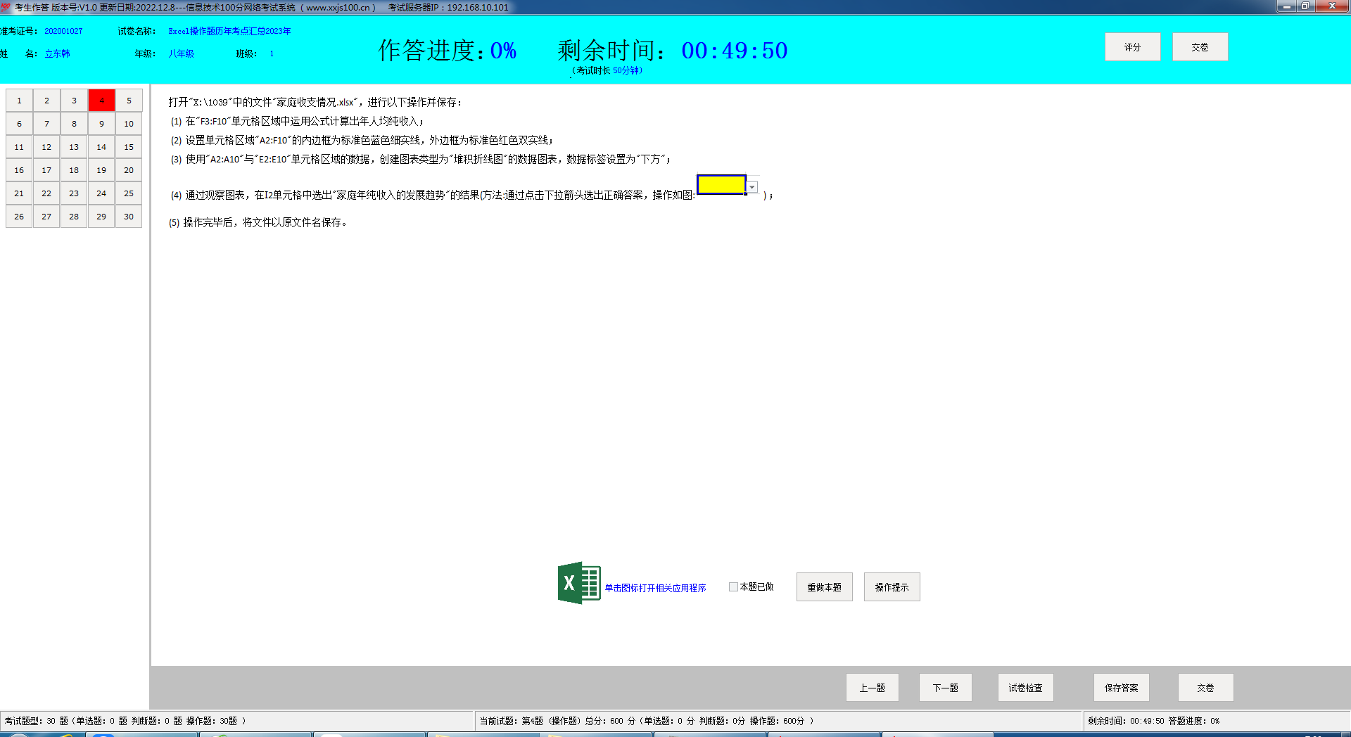Click the student name 立东韩

tap(58, 53)
